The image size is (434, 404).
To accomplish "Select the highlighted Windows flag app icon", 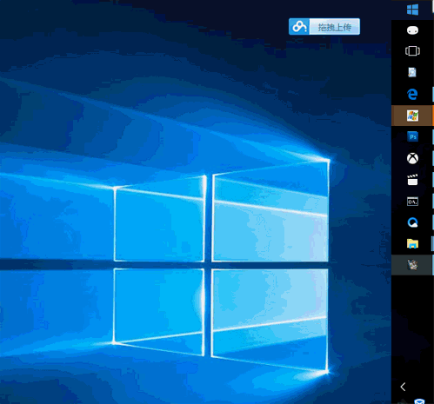I will [x=412, y=116].
